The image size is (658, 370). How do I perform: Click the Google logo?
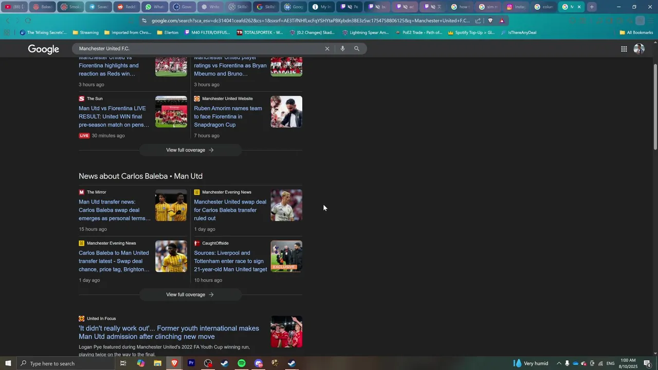[43, 49]
